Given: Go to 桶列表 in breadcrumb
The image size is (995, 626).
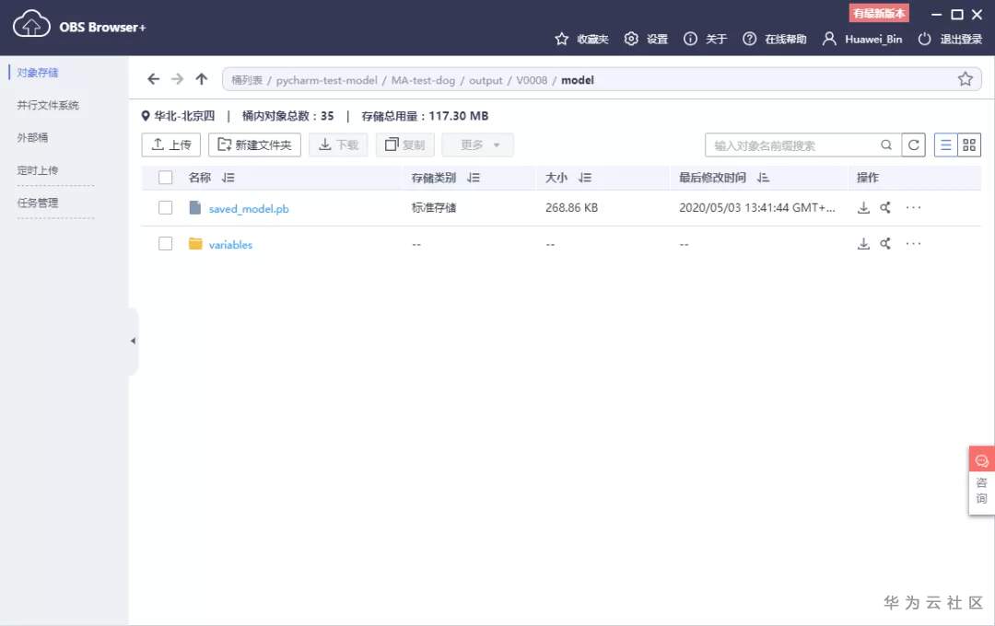Looking at the screenshot, I should click(x=246, y=80).
